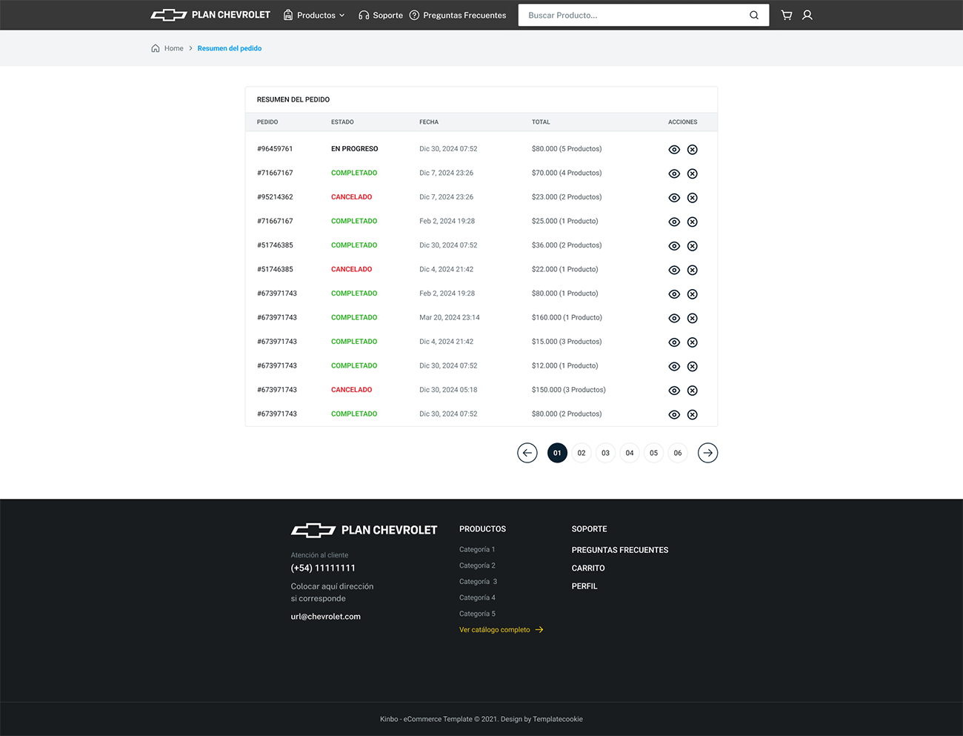
Task: Jump to page 06 in the pagination
Action: [x=677, y=453]
